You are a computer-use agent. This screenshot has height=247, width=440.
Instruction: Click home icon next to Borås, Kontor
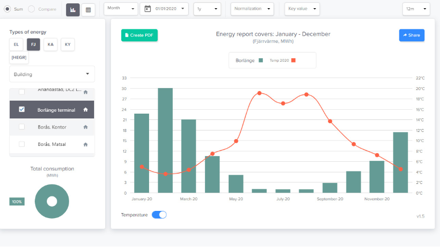(85, 127)
